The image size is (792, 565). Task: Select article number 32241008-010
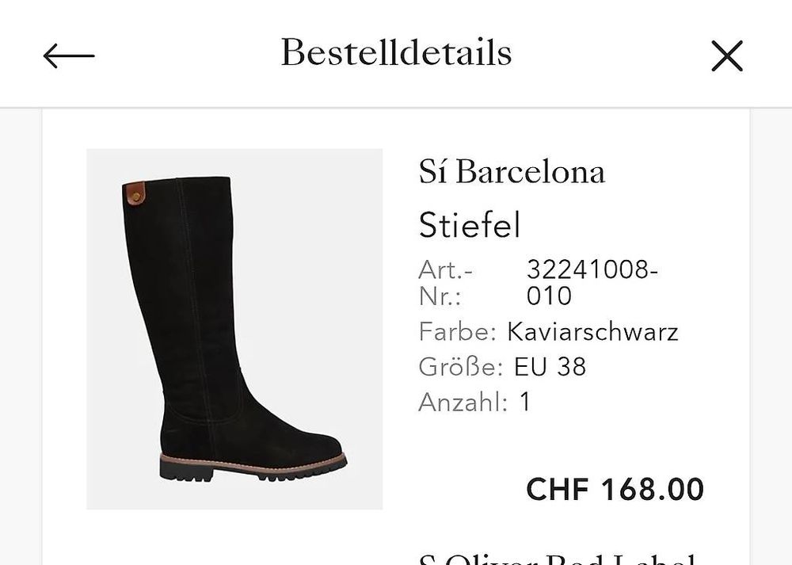592,283
